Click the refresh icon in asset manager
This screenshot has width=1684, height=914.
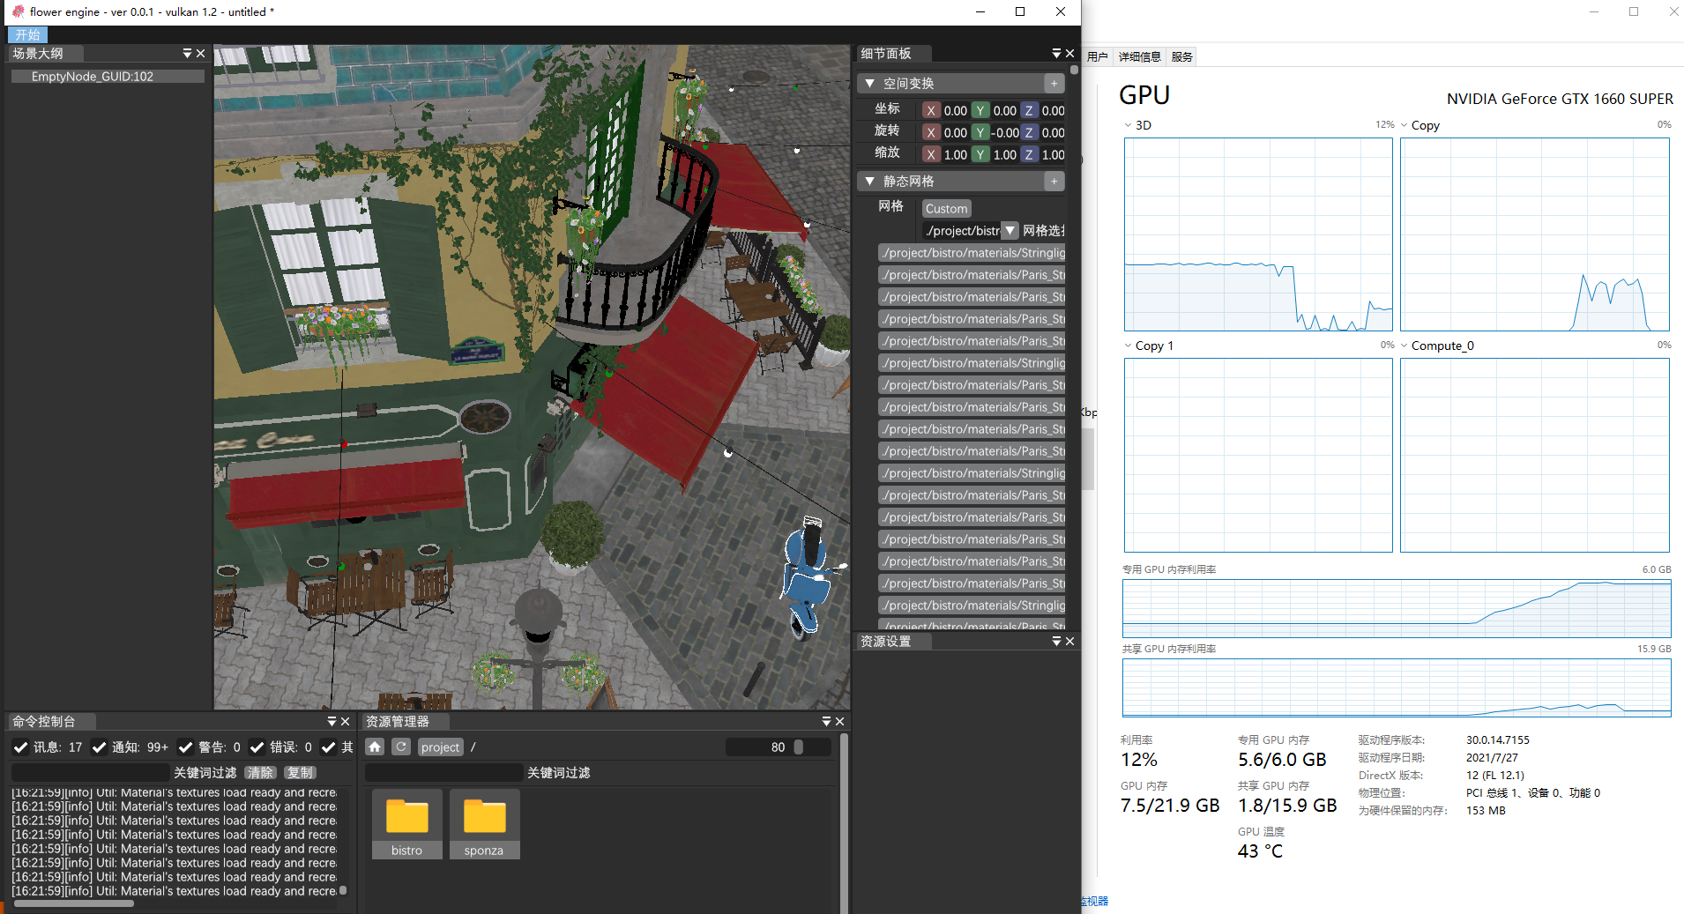[x=401, y=747]
